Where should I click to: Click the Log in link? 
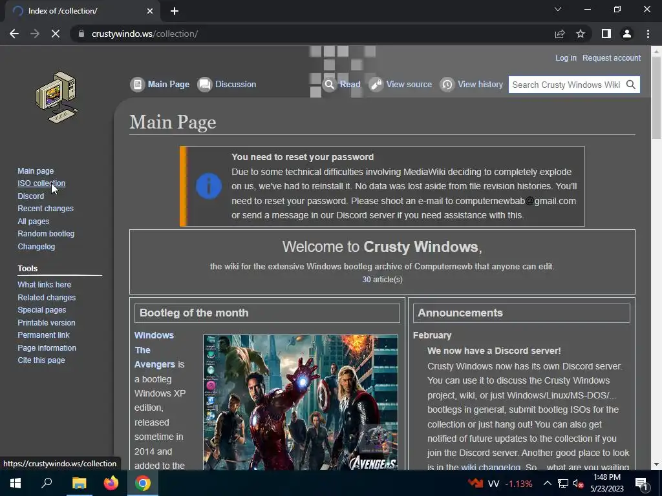566,57
